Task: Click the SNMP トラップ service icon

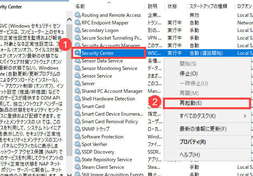Action: pos(77,129)
